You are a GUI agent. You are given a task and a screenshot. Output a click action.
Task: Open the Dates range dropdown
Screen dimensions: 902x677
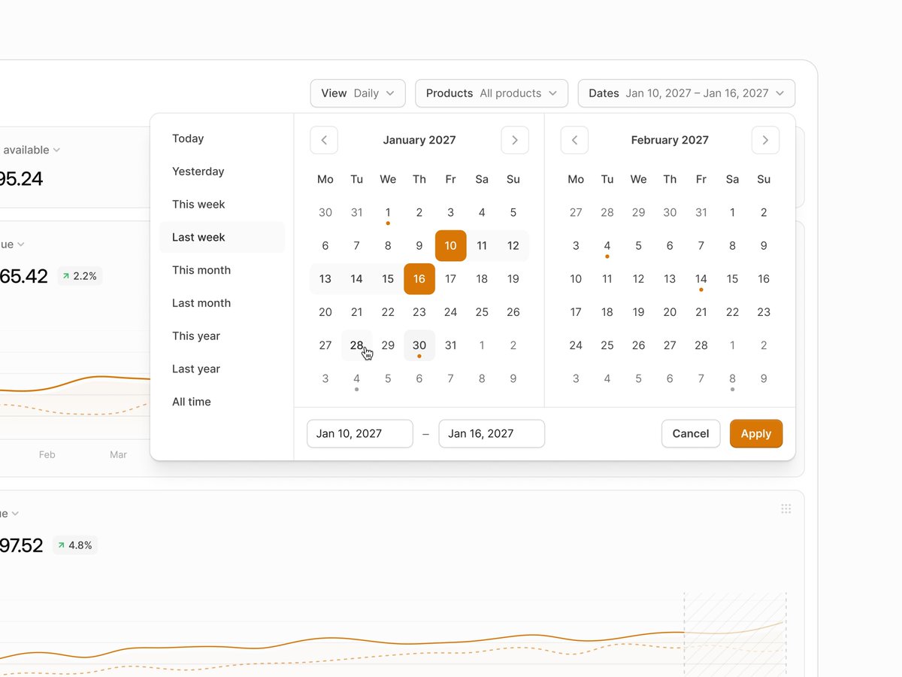click(686, 93)
